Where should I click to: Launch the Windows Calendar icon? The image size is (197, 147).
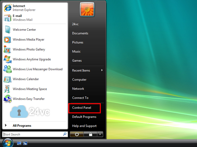tap(8, 79)
